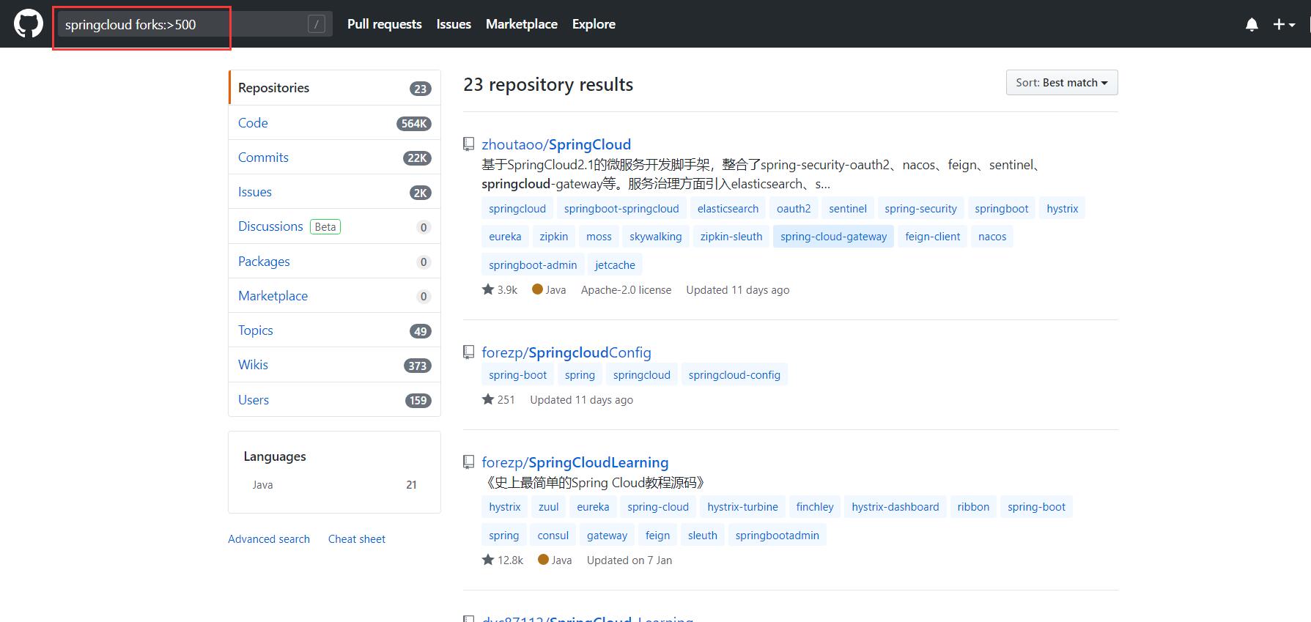Open the zhoutaoo/SpringCloud repository

click(x=555, y=144)
